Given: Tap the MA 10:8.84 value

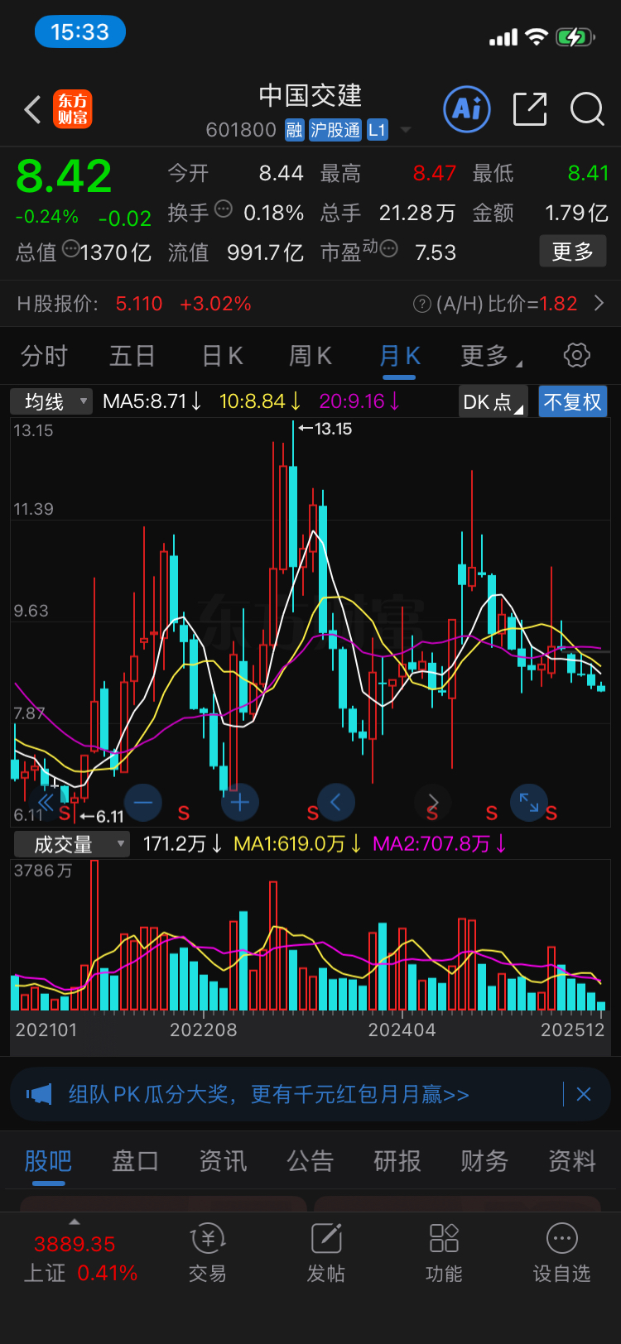Looking at the screenshot, I should [260, 401].
